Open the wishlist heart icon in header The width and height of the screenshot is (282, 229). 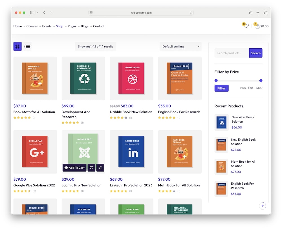pyautogui.click(x=246, y=26)
